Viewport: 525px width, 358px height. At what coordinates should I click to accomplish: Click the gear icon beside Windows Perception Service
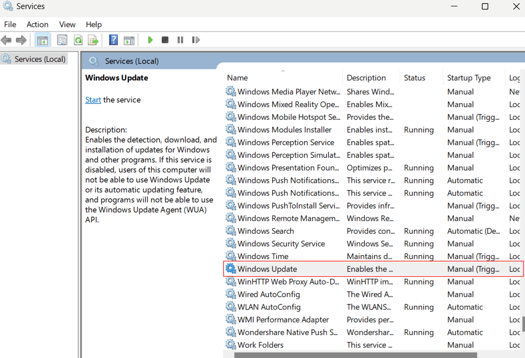tap(231, 142)
